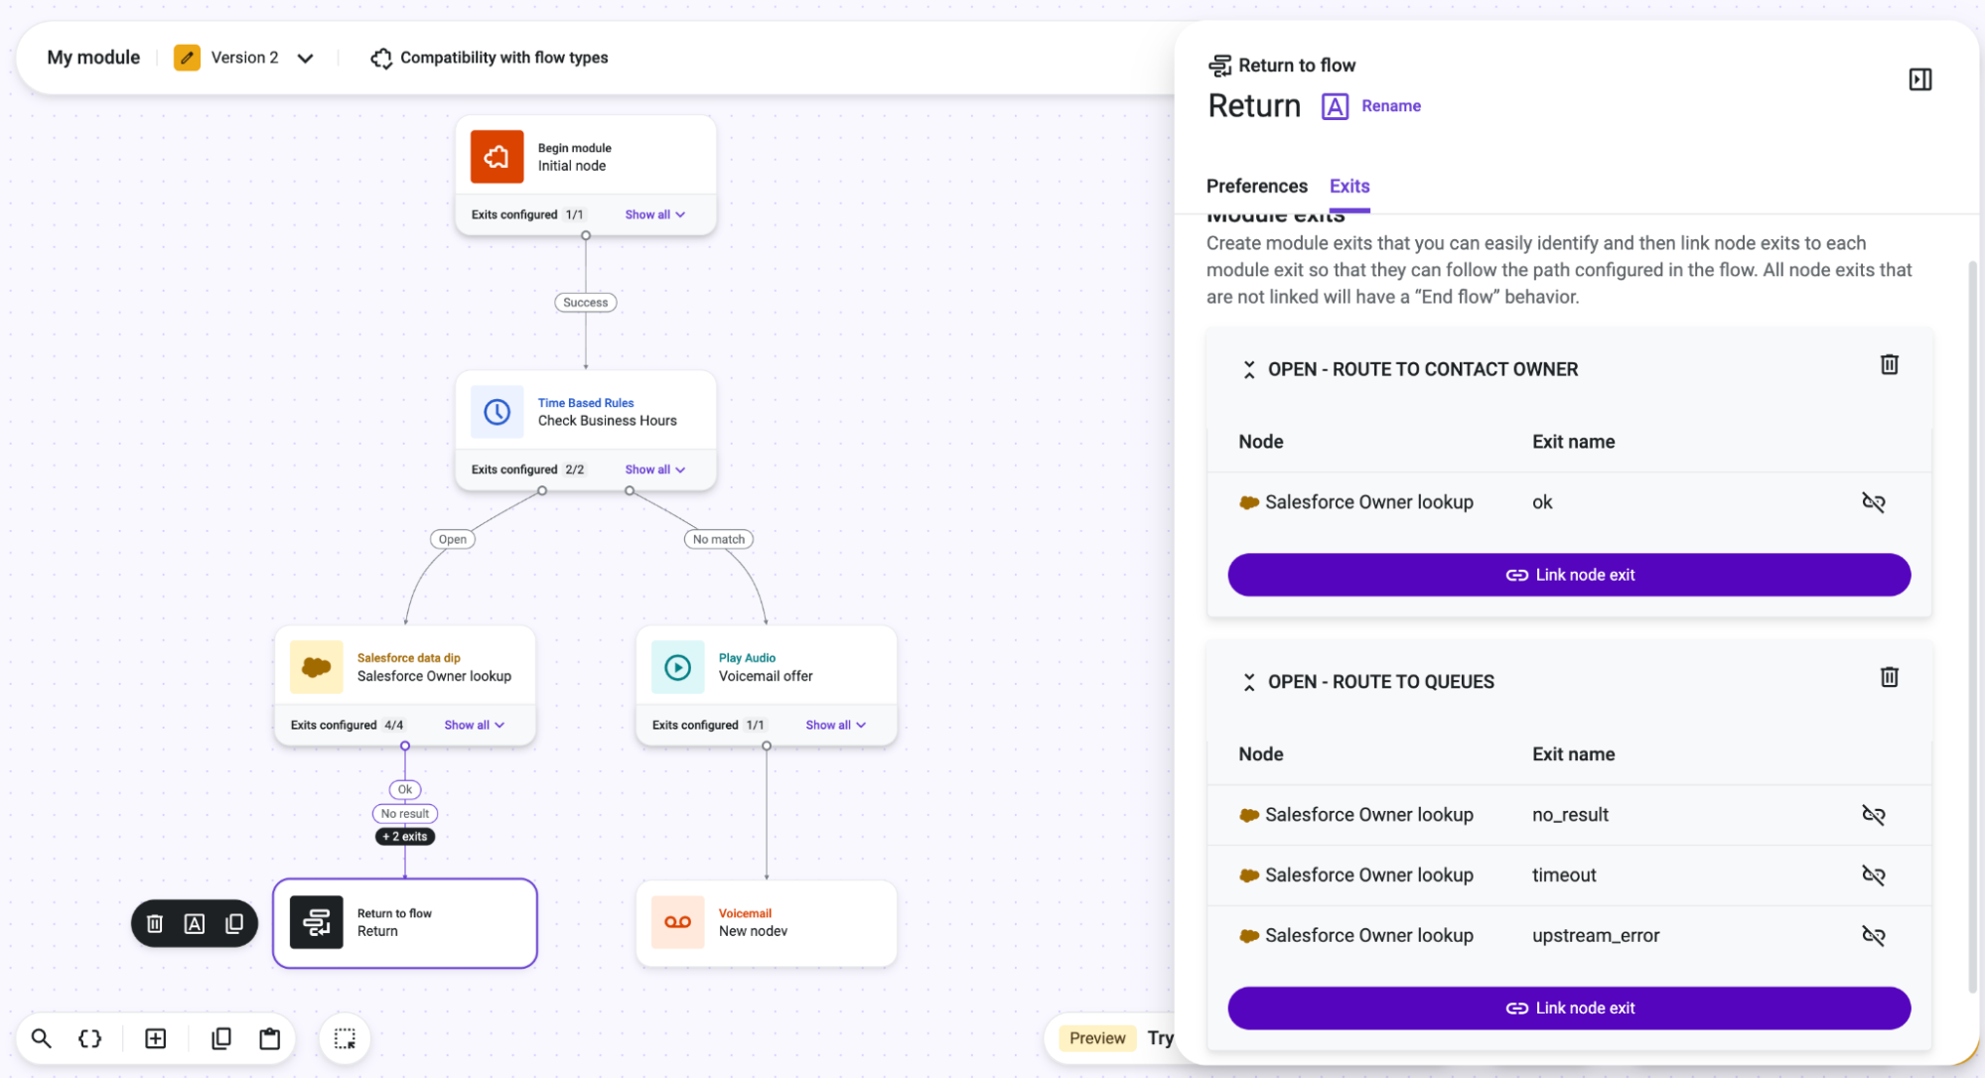Screen dimensions: 1985x1079
Task: Click the Voicemail node icon
Action: 677,922
